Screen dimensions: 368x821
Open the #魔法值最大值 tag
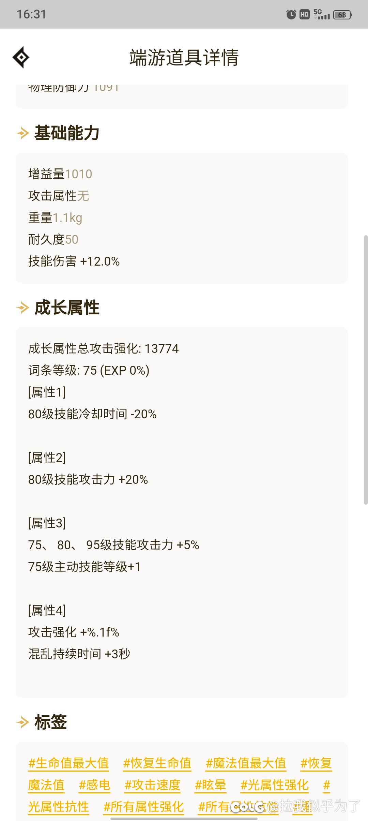[246, 763]
